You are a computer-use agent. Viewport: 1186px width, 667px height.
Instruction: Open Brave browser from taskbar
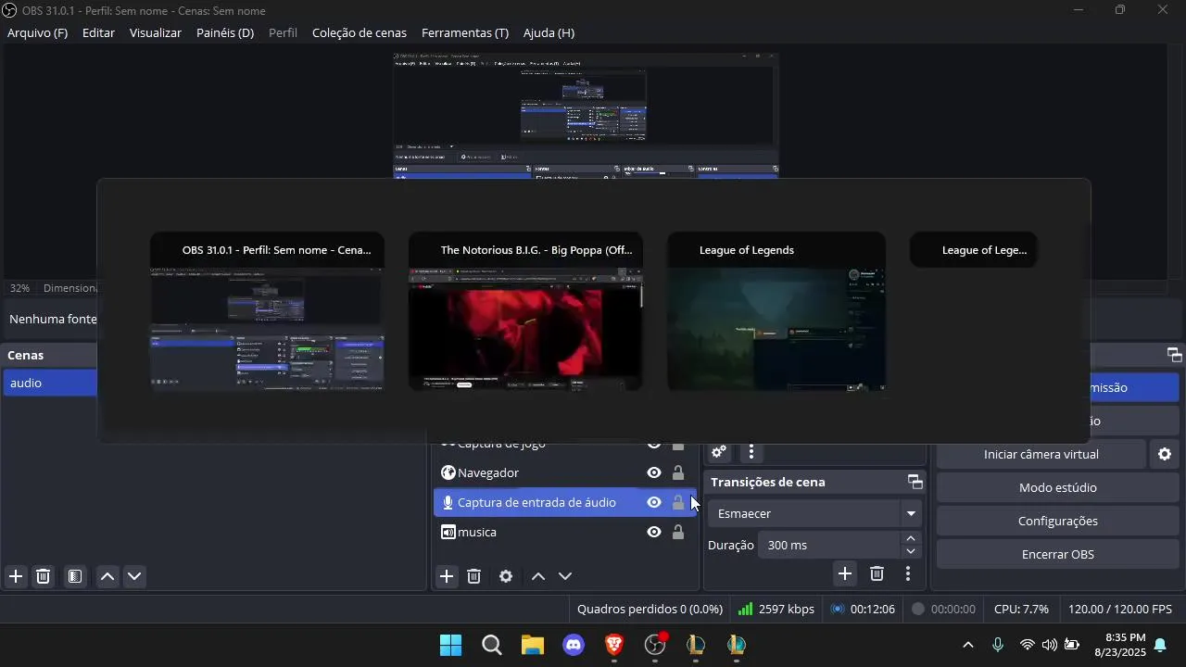(614, 645)
